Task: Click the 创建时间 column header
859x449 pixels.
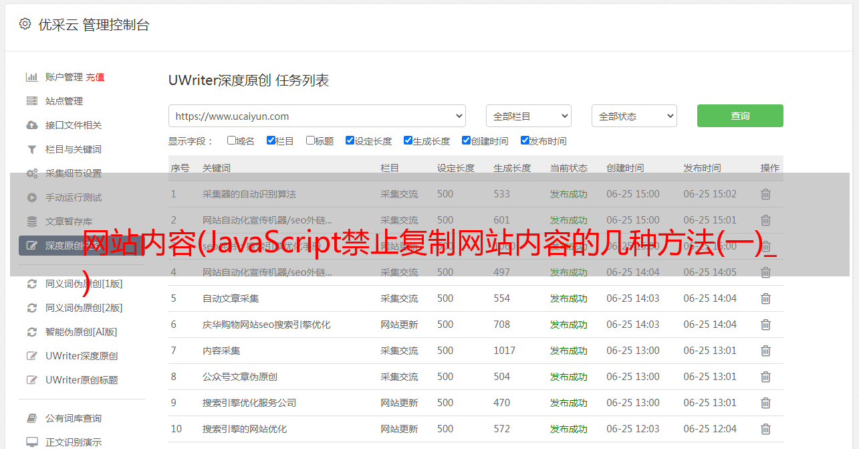Action: tap(625, 168)
